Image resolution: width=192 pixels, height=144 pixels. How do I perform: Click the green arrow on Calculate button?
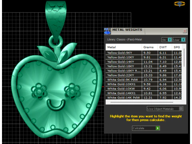[x=158, y=128]
